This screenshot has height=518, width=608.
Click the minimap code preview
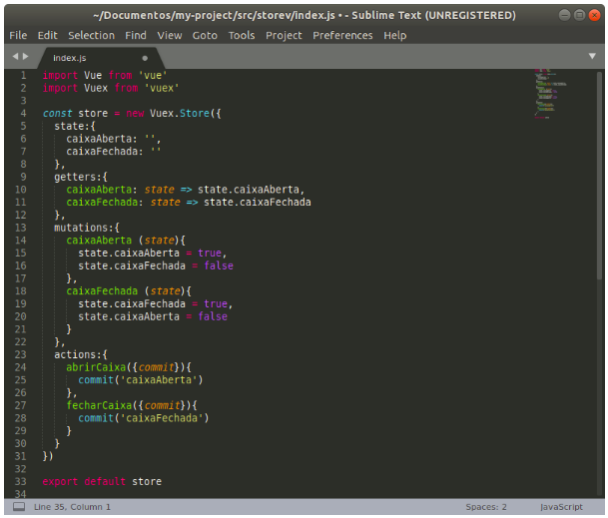click(x=551, y=94)
